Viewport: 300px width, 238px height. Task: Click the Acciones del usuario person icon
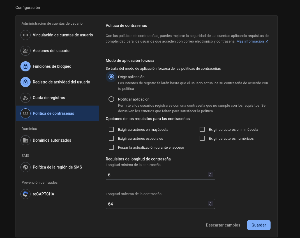26,51
